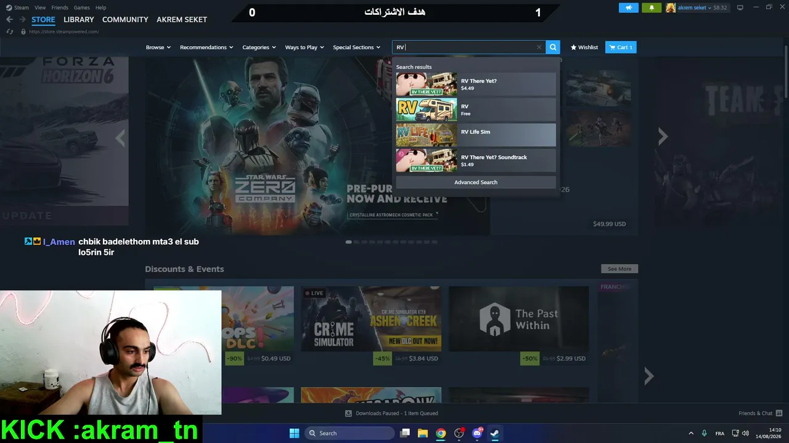Screen dimensions: 789x443
Task: Click the Downloads Paused - 1 Item Queued status
Action: [397, 413]
